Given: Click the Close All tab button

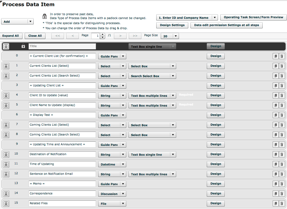Looking at the screenshot, I should point(35,36).
